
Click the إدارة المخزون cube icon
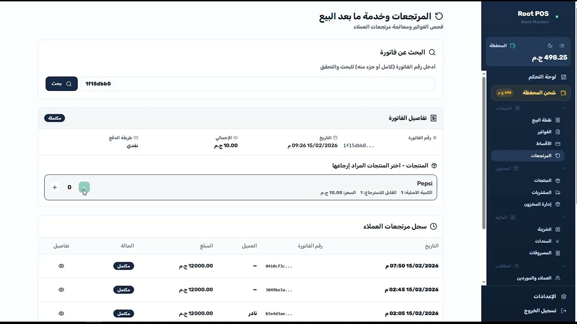click(558, 204)
